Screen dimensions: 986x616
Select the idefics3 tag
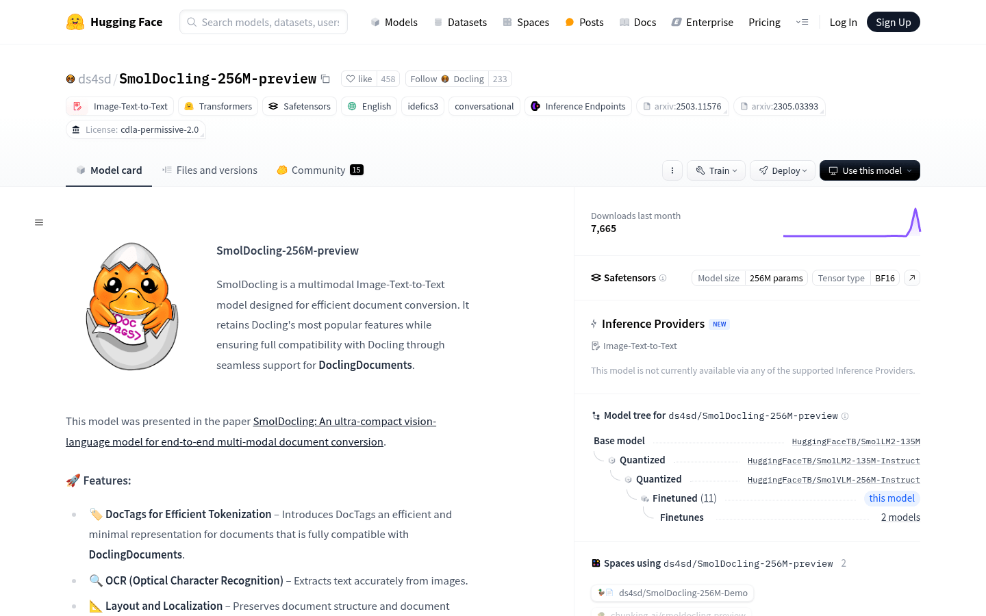422,106
